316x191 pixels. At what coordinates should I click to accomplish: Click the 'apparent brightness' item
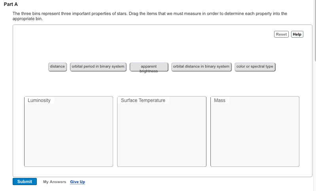(149, 67)
